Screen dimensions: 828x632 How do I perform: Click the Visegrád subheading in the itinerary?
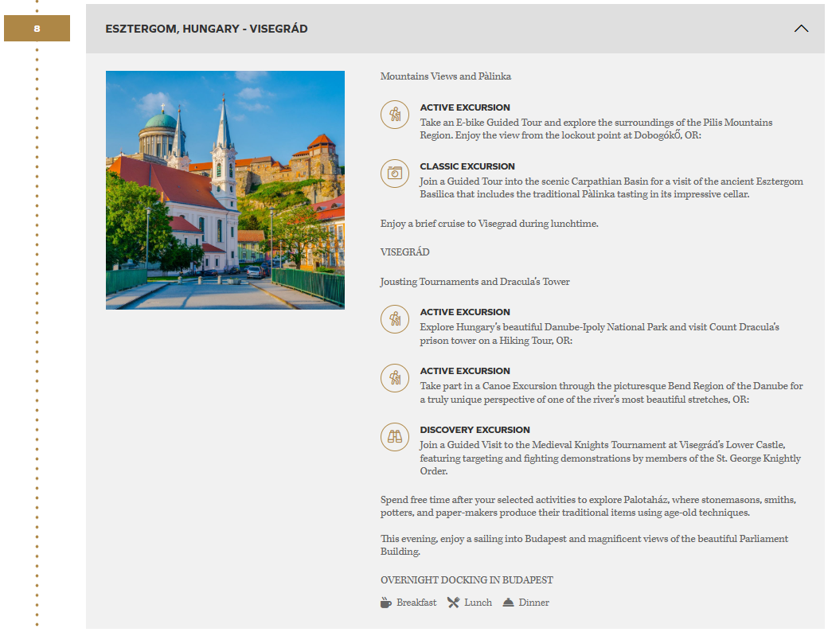404,252
